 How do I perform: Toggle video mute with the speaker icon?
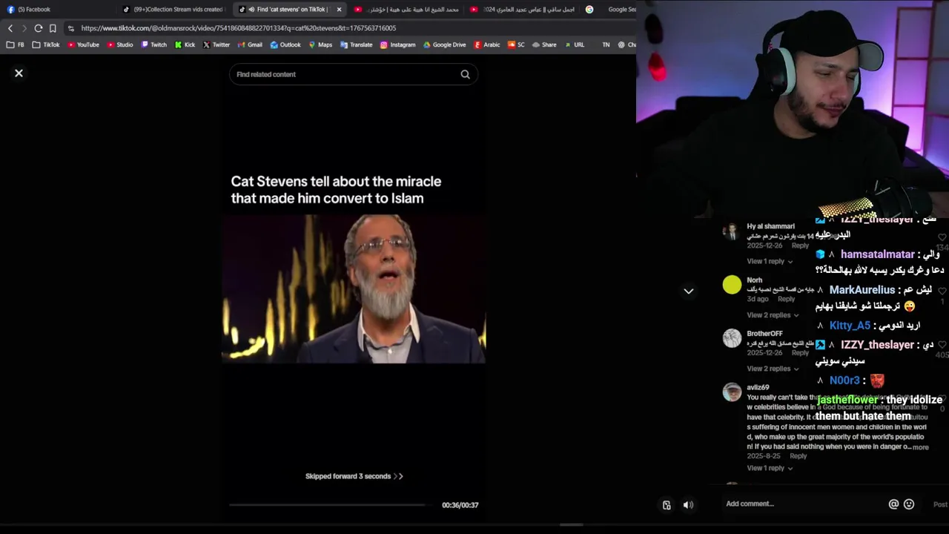click(x=688, y=505)
